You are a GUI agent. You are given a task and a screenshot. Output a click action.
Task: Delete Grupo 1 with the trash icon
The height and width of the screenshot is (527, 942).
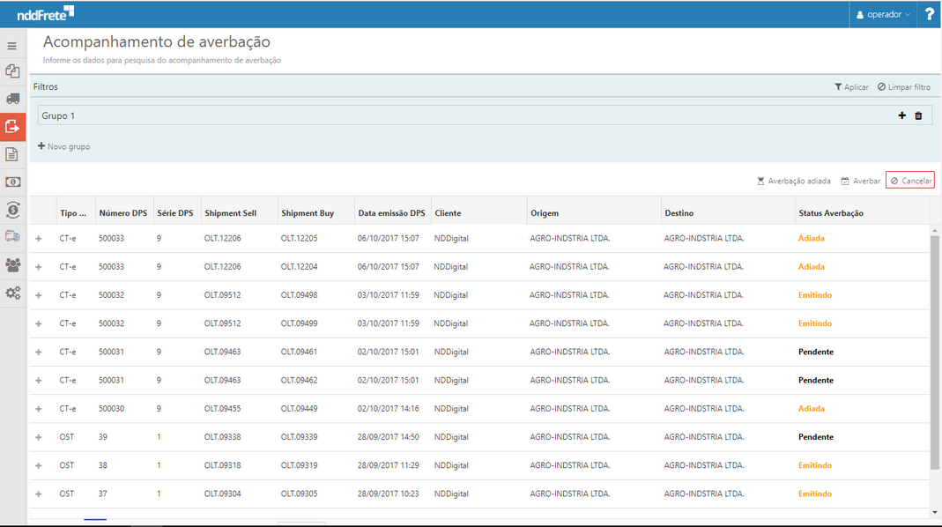point(918,115)
